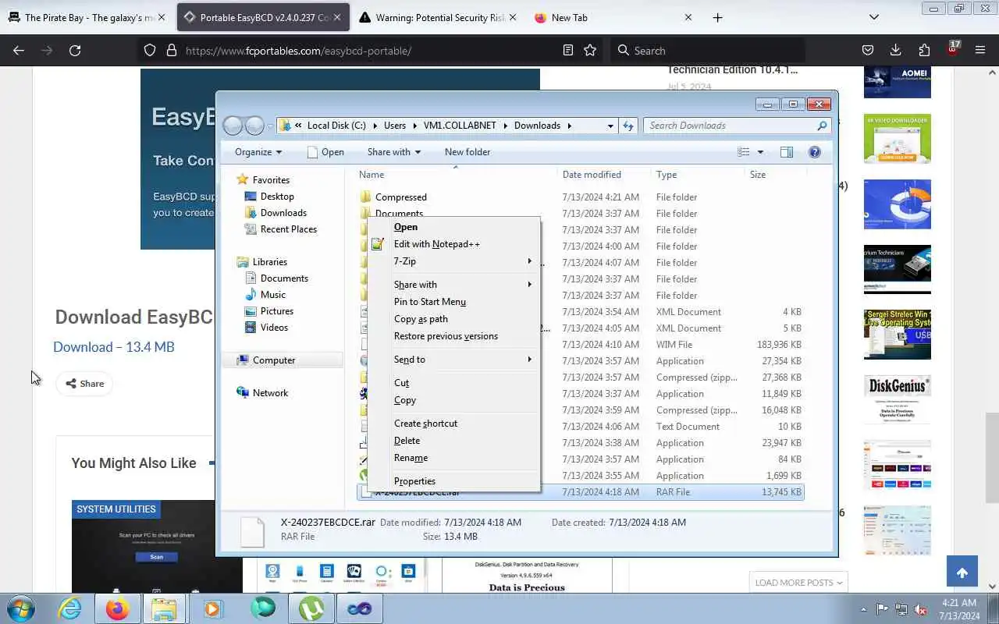The height and width of the screenshot is (624, 999).
Task: Click the blue scroll-to-top arrow button
Action: tap(962, 573)
